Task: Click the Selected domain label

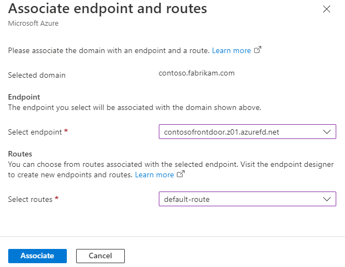Action: (37, 75)
